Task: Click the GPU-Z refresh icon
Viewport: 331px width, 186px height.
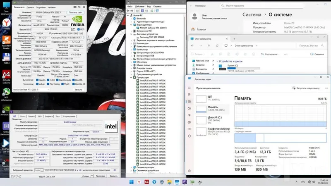Action: coord(79,7)
